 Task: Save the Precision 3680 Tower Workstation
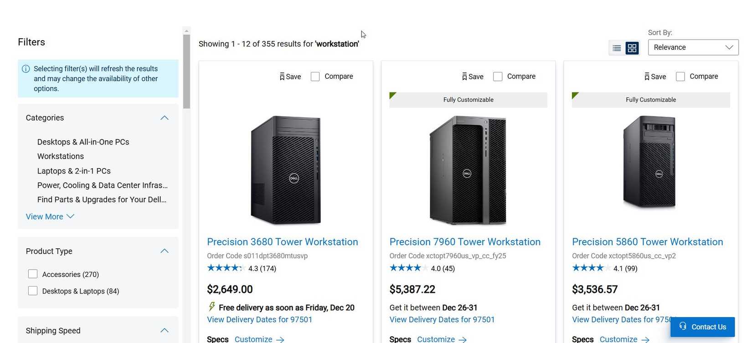(290, 76)
